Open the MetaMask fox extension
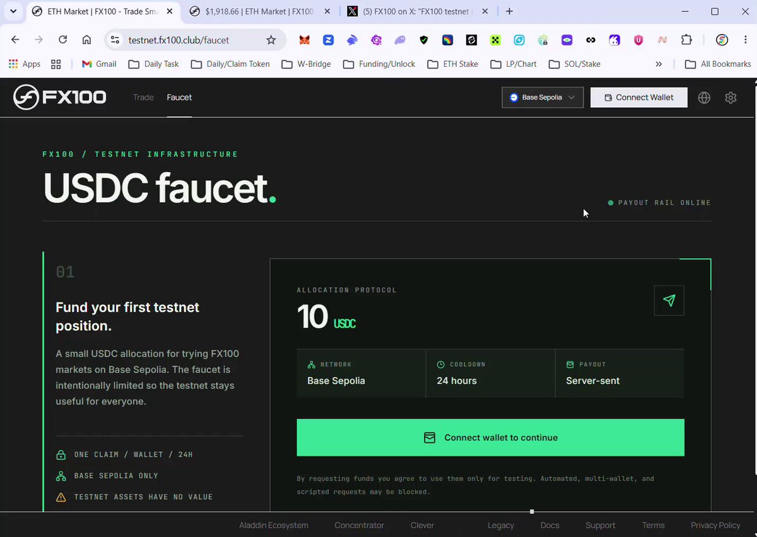The width and height of the screenshot is (757, 537). [x=305, y=40]
